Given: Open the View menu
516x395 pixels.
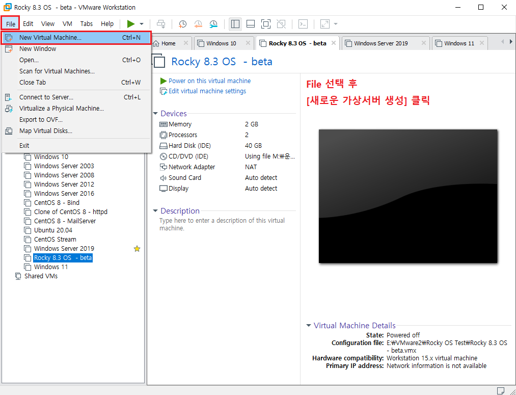Looking at the screenshot, I should click(48, 23).
